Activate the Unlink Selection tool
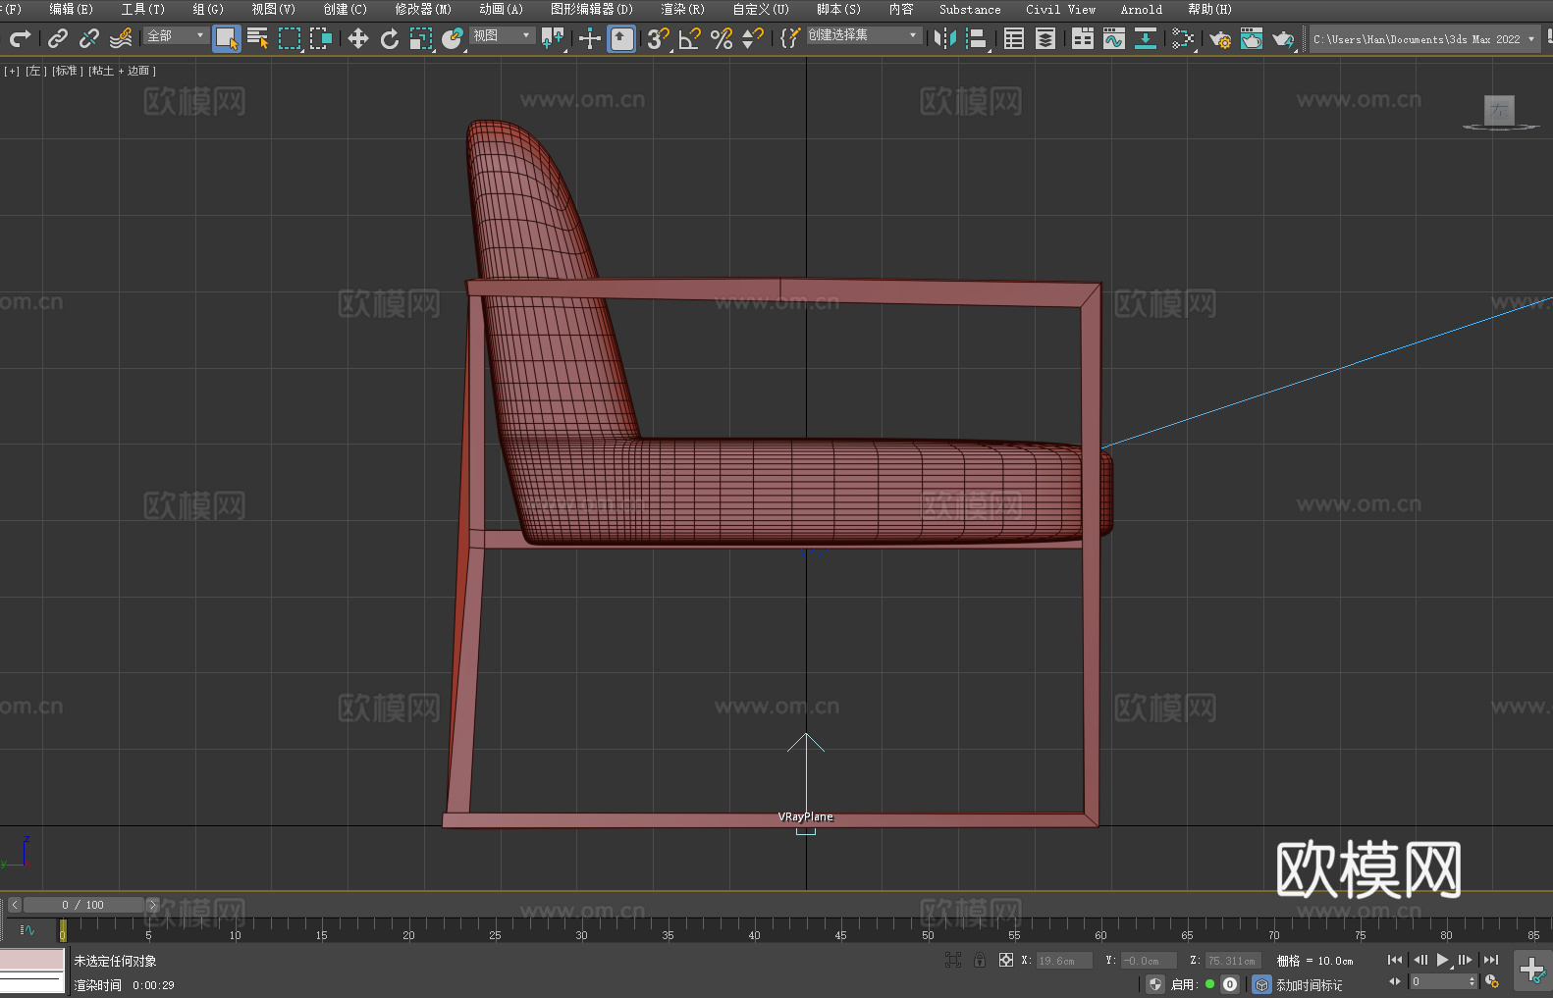This screenshot has width=1553, height=998. [x=89, y=38]
